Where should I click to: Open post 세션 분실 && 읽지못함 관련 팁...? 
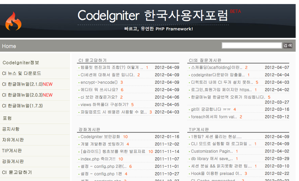coord(221,167)
